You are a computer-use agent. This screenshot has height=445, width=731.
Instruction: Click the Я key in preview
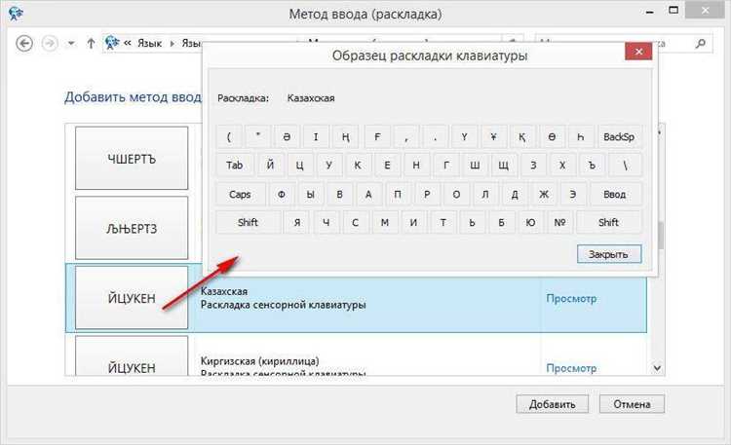(x=297, y=222)
